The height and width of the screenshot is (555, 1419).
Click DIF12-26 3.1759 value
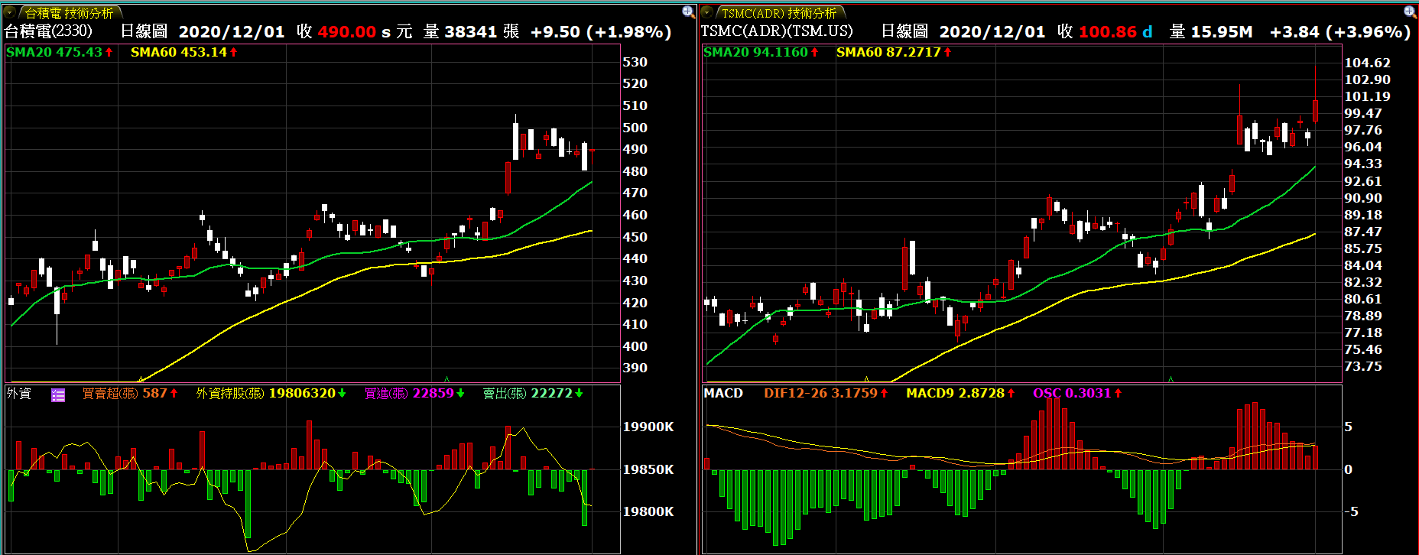(826, 393)
